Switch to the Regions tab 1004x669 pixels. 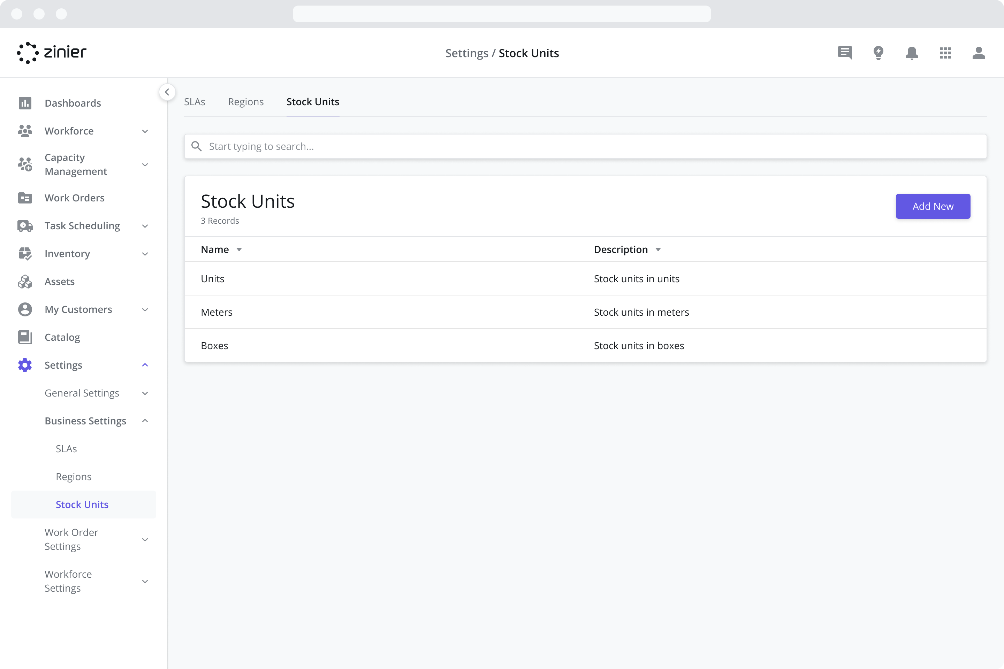[x=246, y=101]
